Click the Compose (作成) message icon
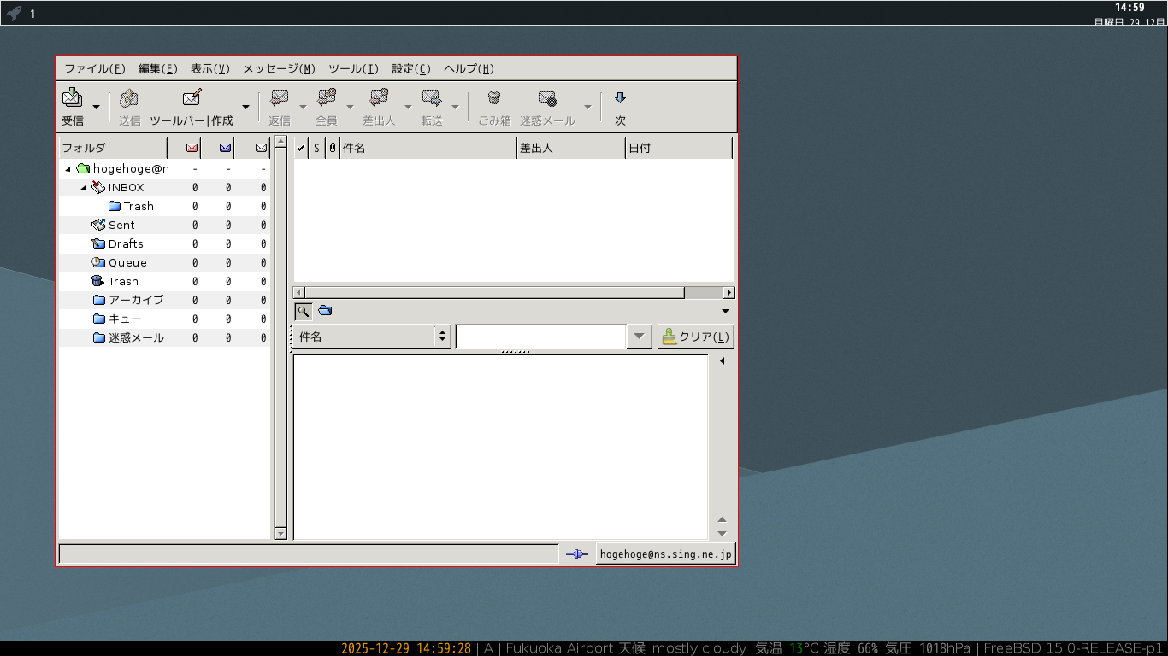The width and height of the screenshot is (1168, 656). tap(192, 97)
